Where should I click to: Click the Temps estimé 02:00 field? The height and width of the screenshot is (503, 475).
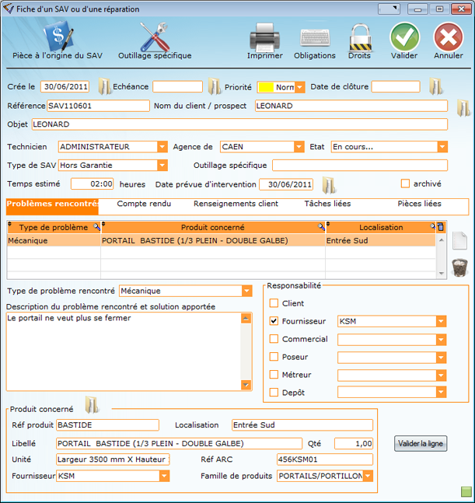[x=92, y=183]
